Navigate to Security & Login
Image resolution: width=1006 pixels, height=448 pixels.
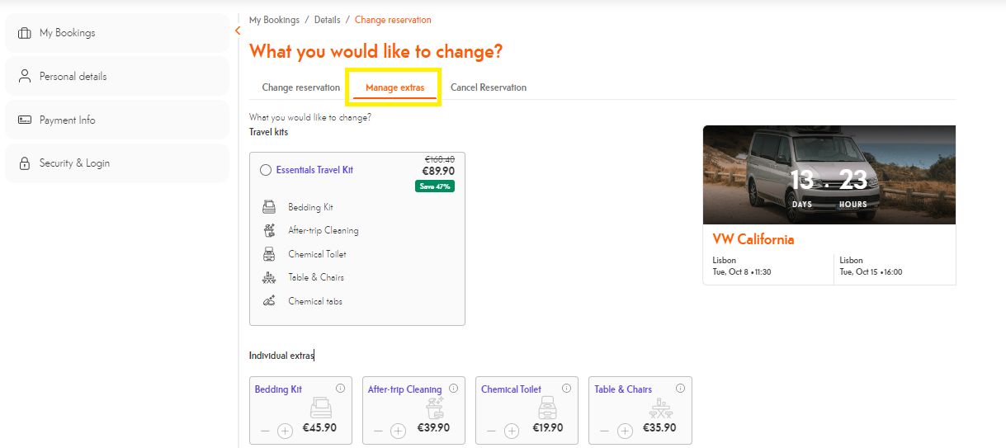pyautogui.click(x=74, y=163)
